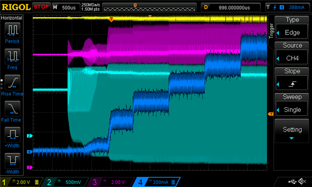
Task: Click the channel 3 ground level marker
Action: 29,168
